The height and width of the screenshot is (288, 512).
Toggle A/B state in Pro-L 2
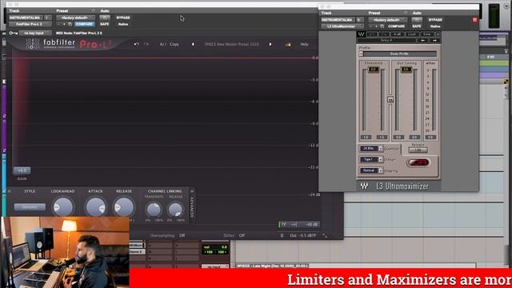162,44
